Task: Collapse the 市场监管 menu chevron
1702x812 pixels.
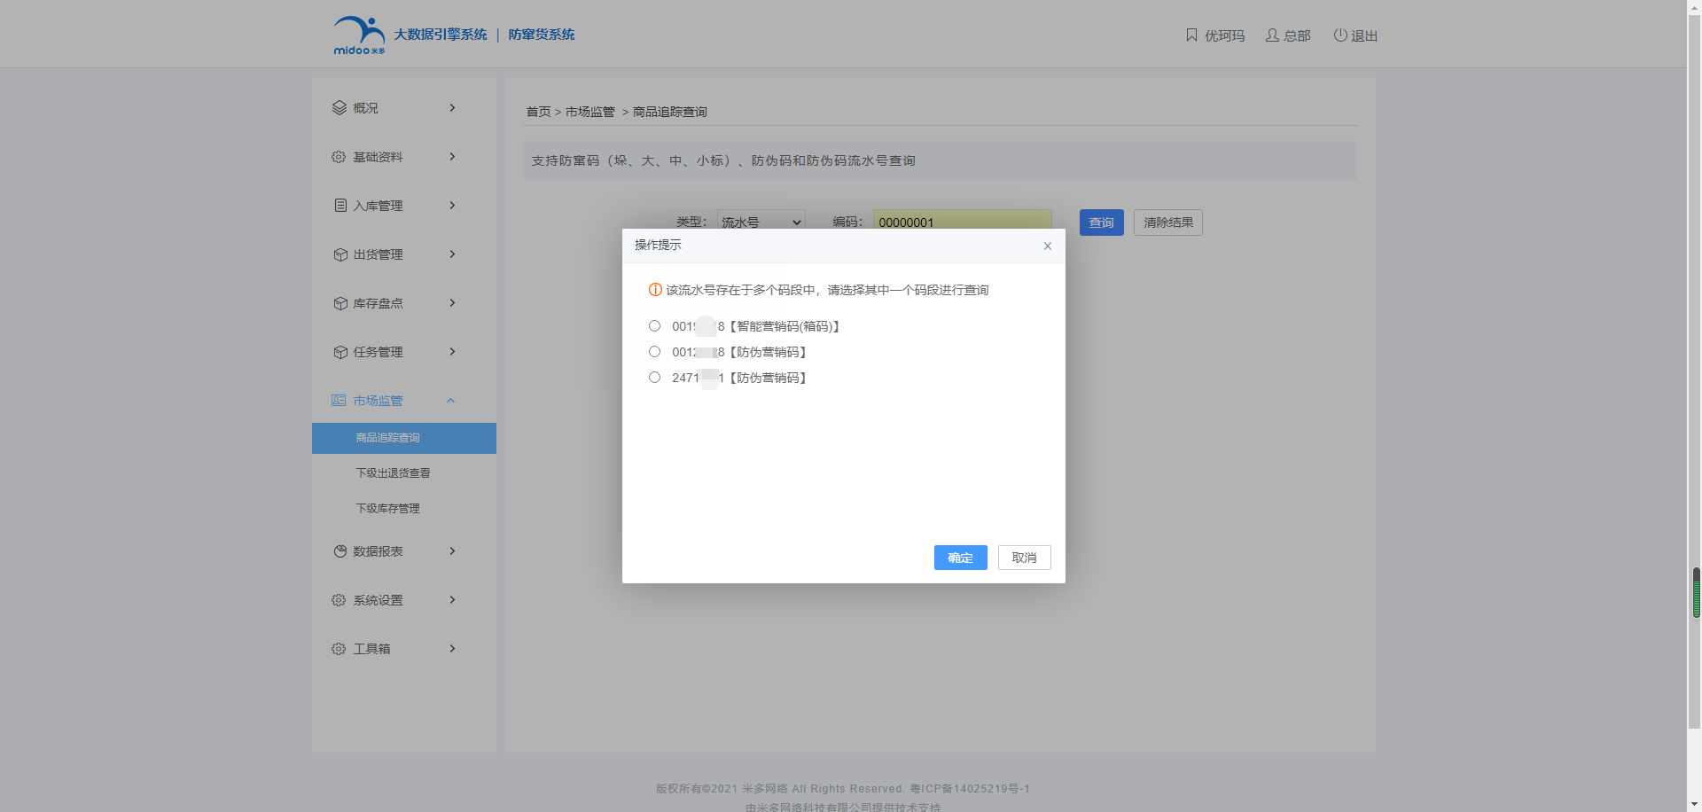Action: pyautogui.click(x=450, y=401)
